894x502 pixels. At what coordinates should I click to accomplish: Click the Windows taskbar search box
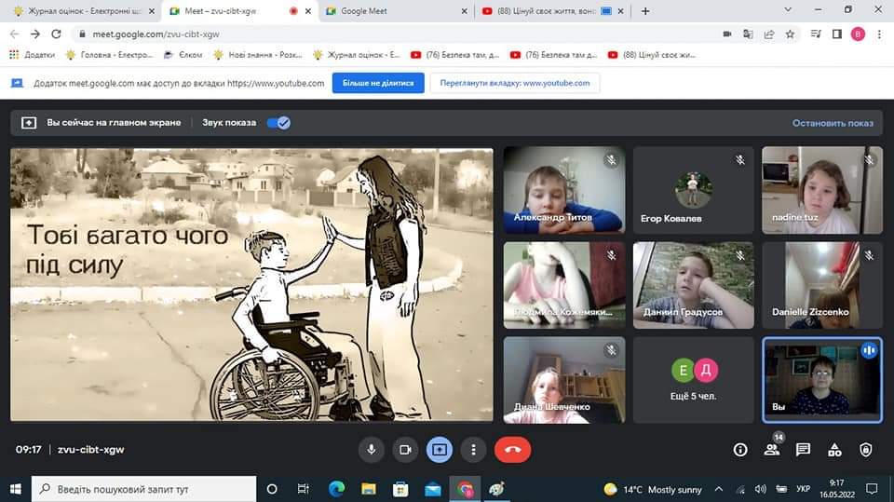point(144,489)
